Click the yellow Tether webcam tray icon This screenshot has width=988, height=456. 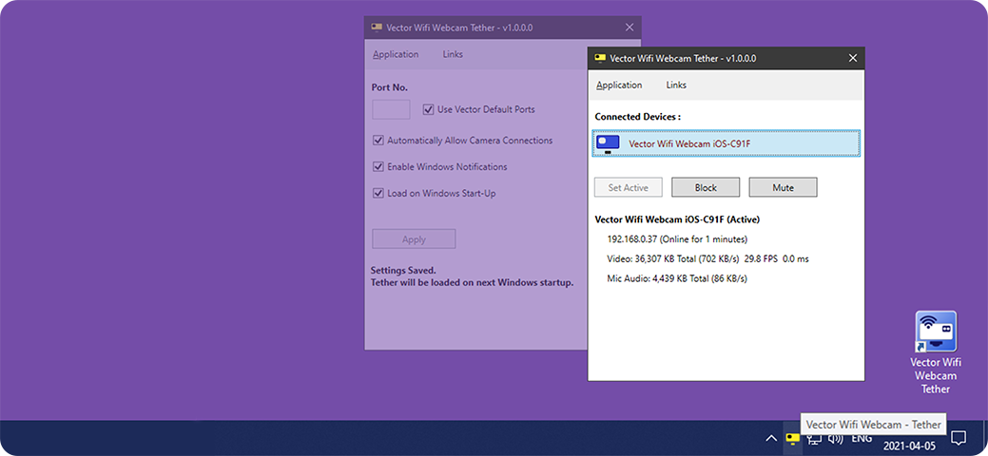click(x=793, y=438)
